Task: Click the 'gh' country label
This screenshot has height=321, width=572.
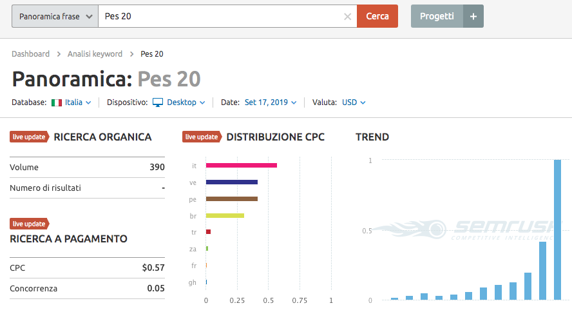Action: click(192, 283)
